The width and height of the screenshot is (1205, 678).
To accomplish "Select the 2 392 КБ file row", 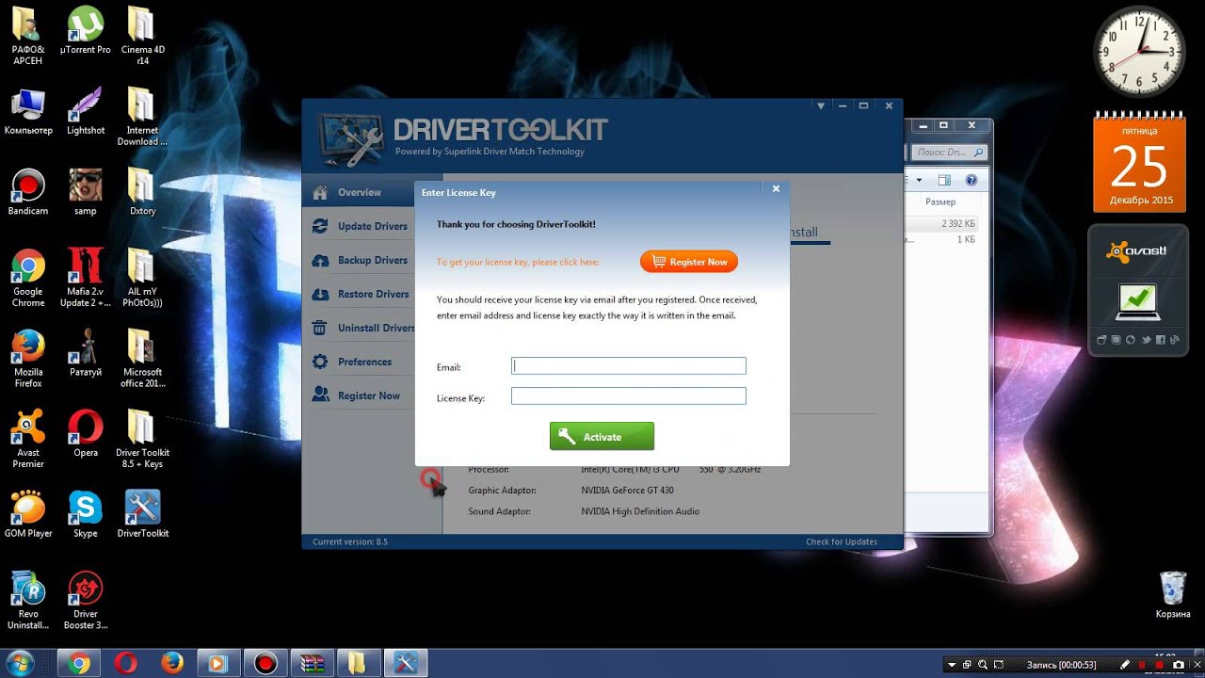I will 941,224.
